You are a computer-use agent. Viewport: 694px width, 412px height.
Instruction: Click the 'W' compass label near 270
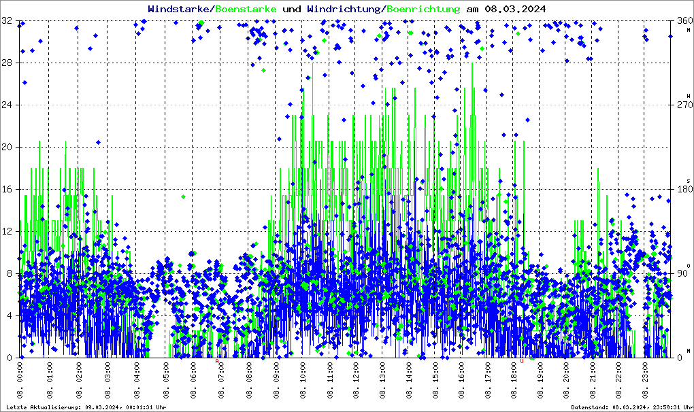pos(689,96)
